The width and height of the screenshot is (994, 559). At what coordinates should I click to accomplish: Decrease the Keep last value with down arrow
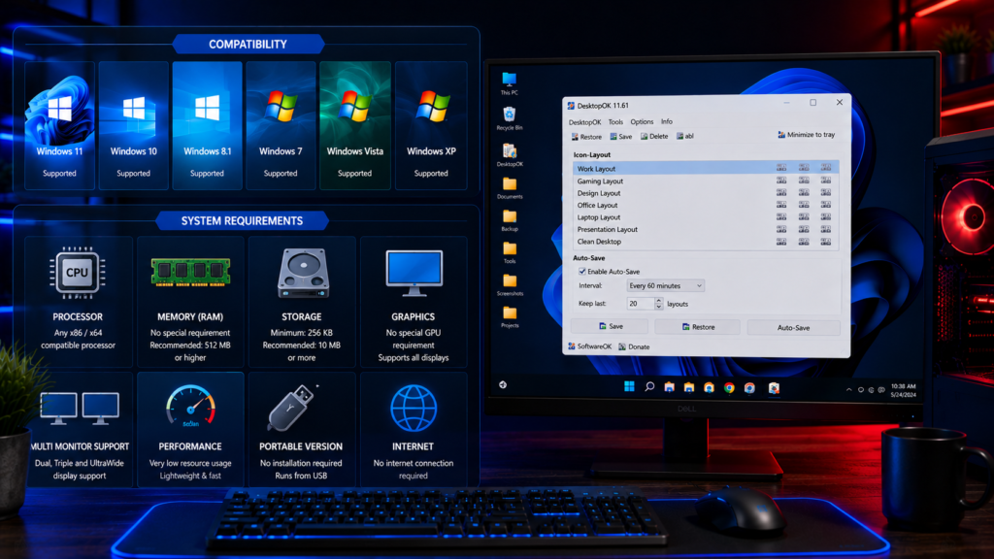pos(659,307)
